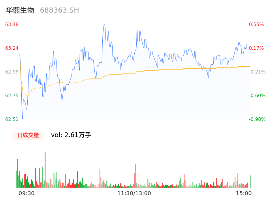Click the 0.17% percentage label
This screenshot has width=271, height=207.
pyautogui.click(x=256, y=48)
